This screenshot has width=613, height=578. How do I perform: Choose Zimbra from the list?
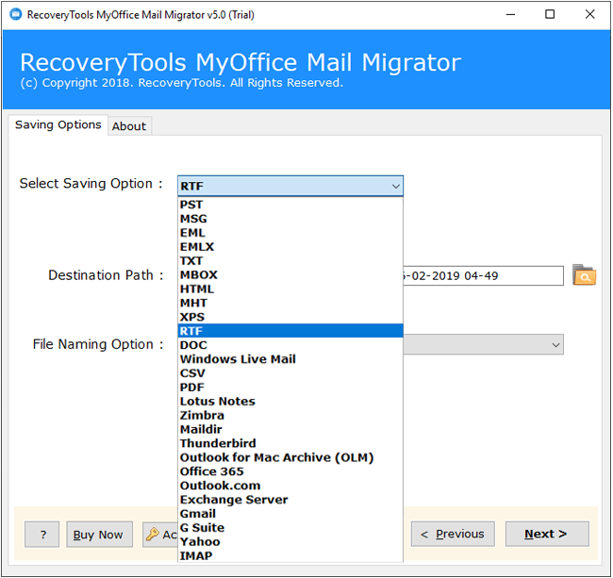tap(290, 416)
